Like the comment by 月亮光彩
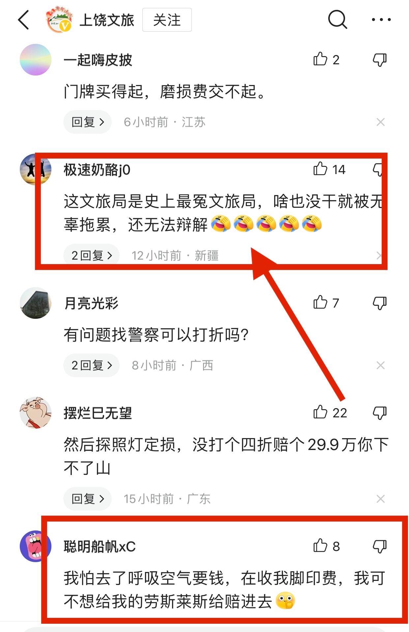Viewport: 409px width, 632px height. (326, 303)
